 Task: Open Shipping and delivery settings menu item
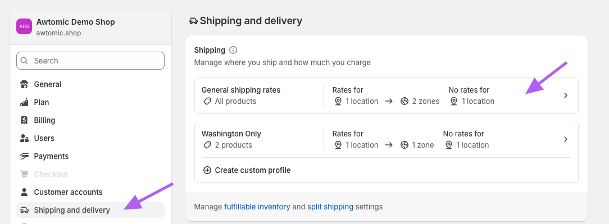(90, 210)
